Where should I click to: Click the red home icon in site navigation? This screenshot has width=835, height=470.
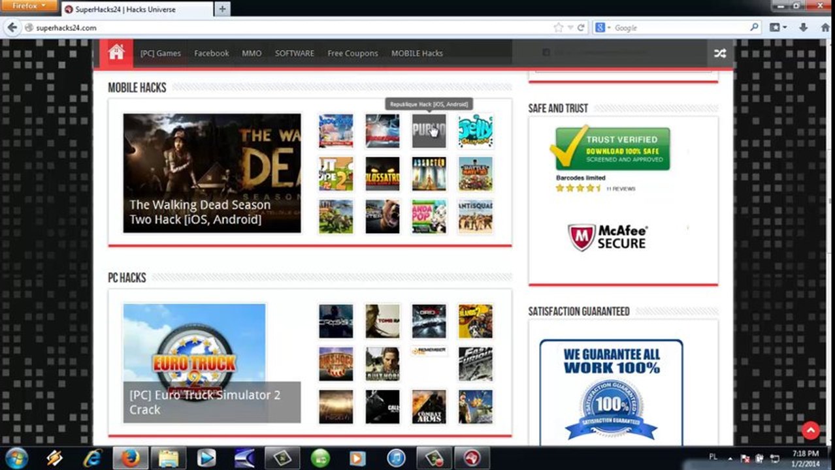(116, 53)
